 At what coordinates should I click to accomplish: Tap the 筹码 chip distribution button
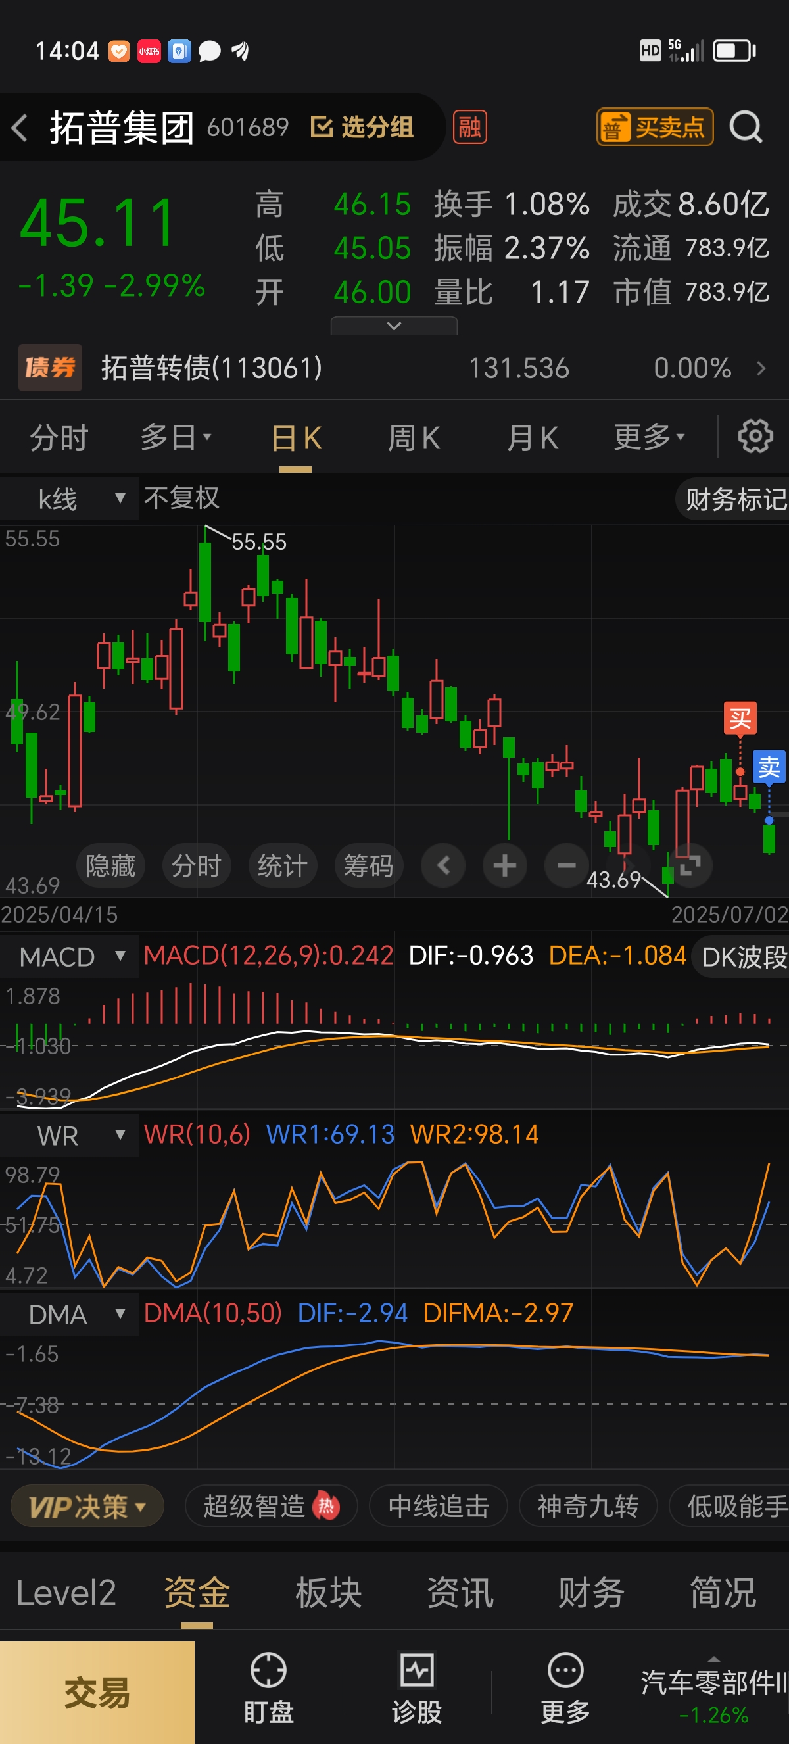368,865
